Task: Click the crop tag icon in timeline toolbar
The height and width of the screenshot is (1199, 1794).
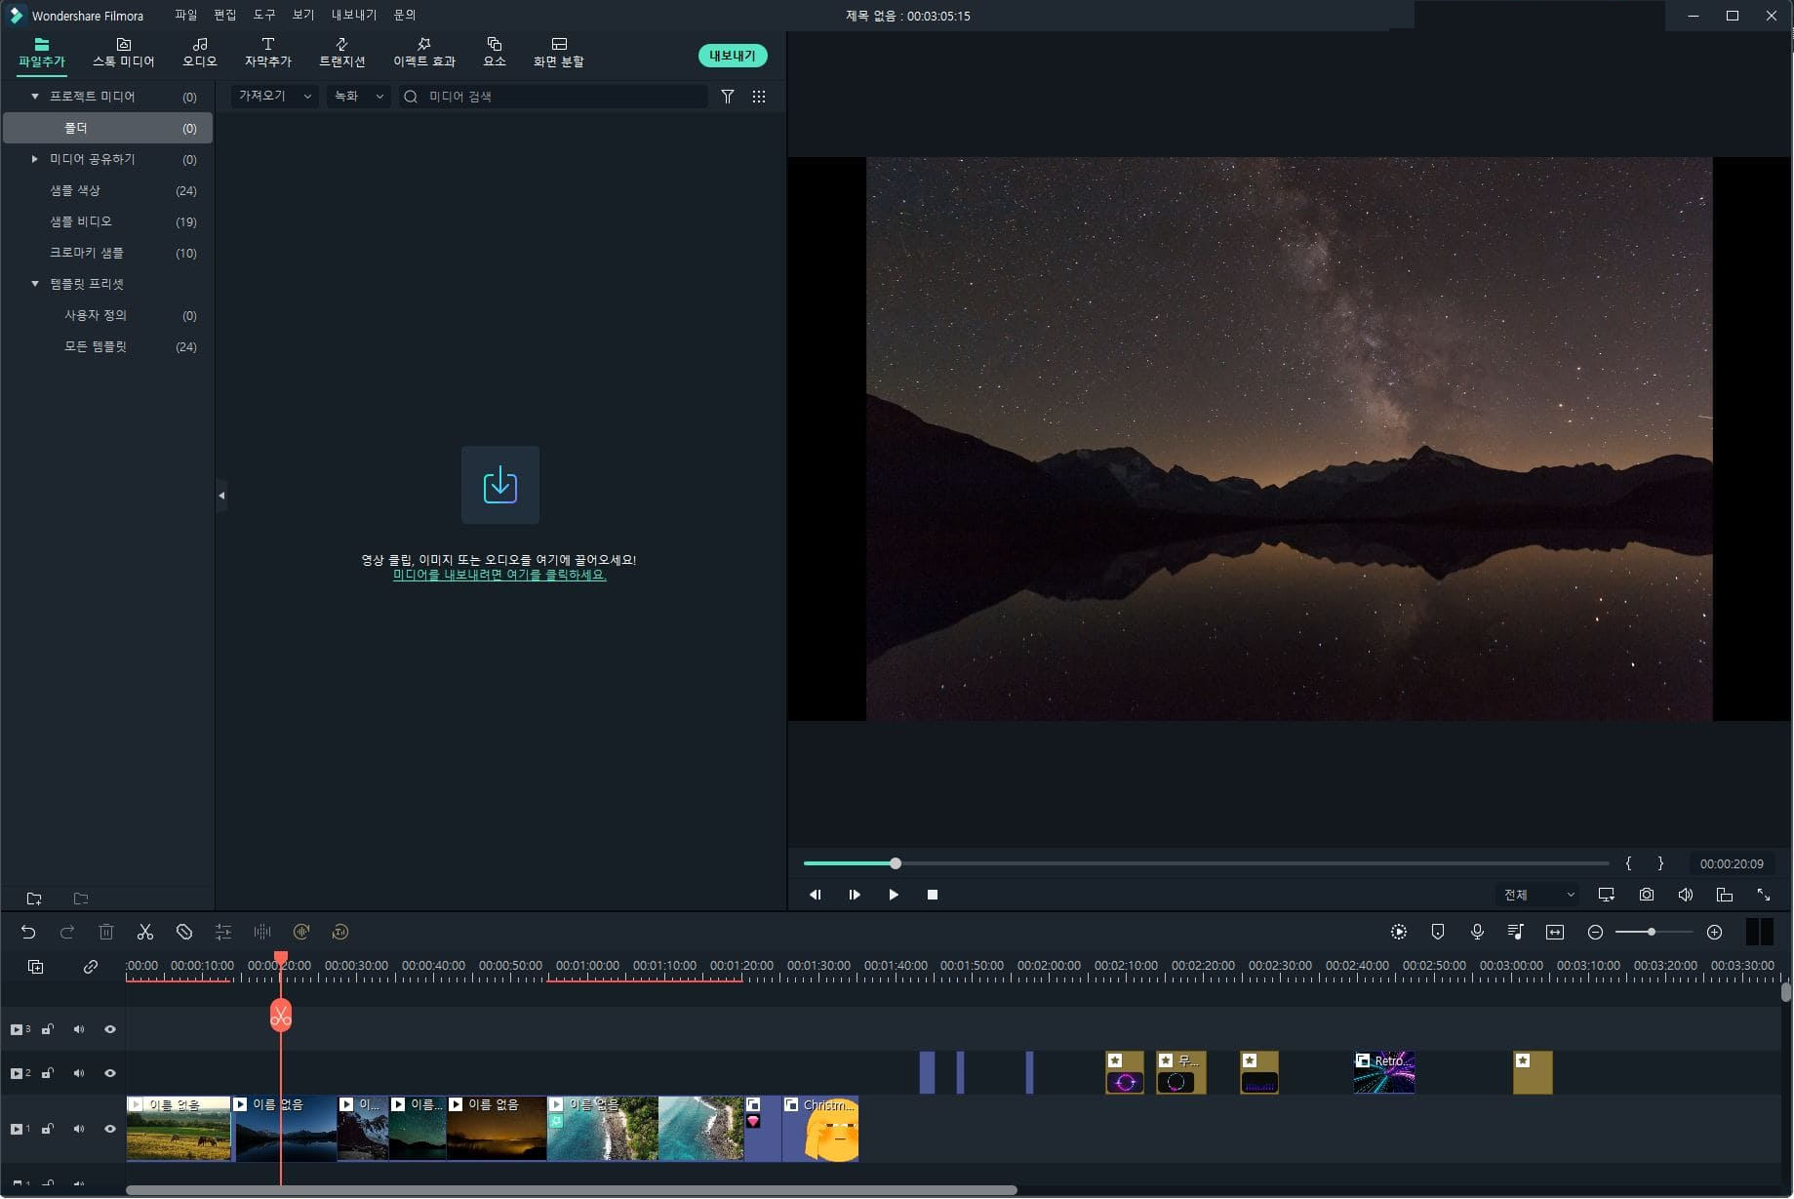Action: (184, 932)
